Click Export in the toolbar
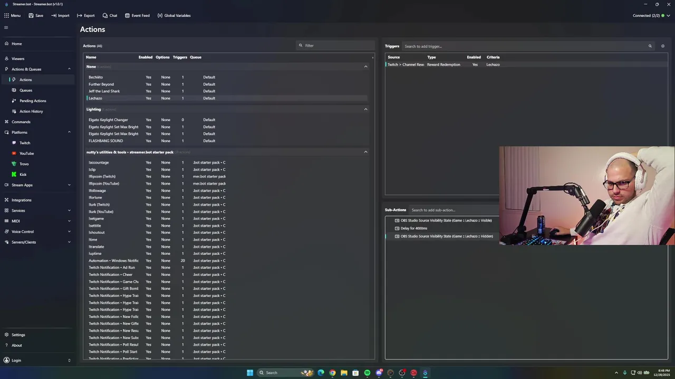 coord(86,15)
